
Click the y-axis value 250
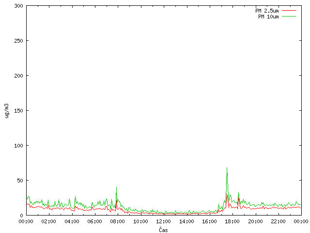18,41
